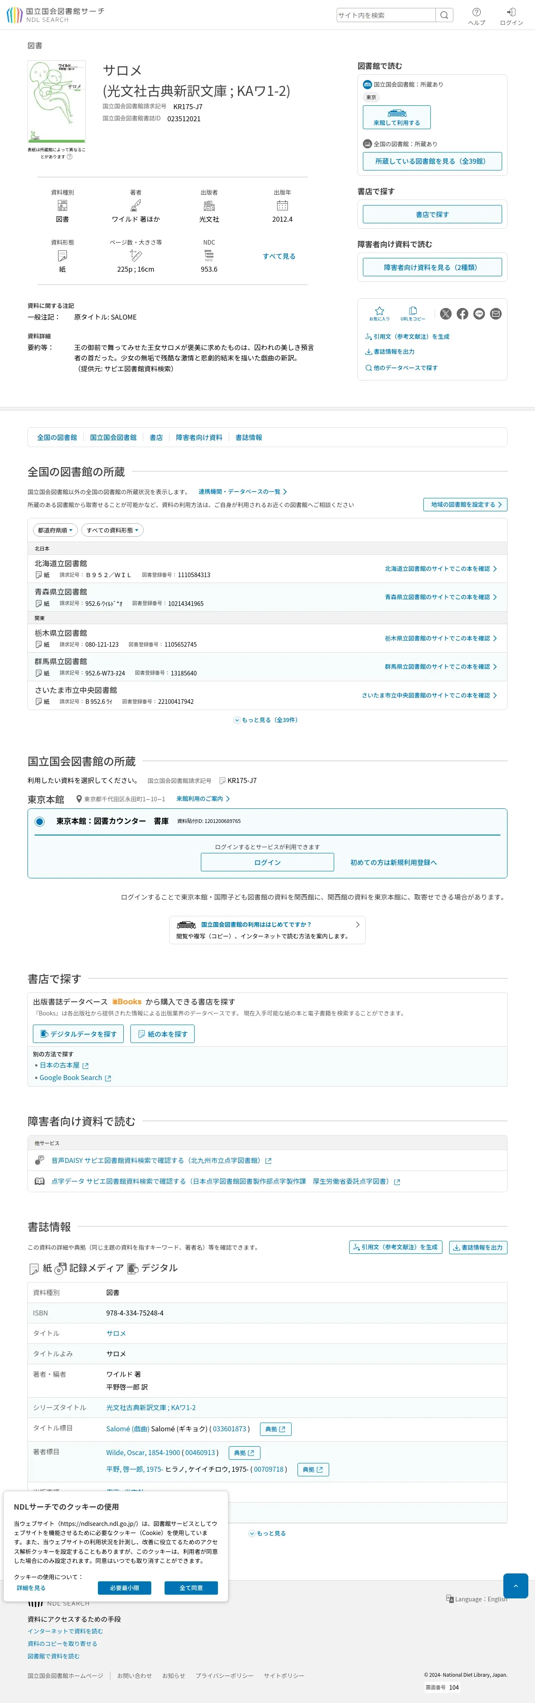Click the NDL Search logo
The width and height of the screenshot is (535, 1703).
tap(55, 15)
